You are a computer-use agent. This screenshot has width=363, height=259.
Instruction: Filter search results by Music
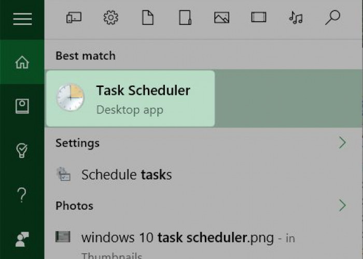pyautogui.click(x=296, y=18)
